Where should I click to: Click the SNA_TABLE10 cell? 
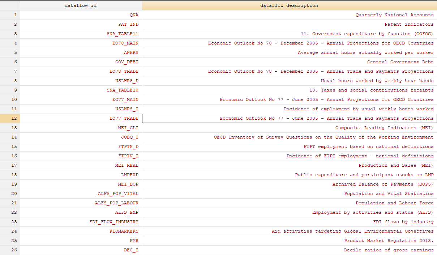(x=81, y=90)
